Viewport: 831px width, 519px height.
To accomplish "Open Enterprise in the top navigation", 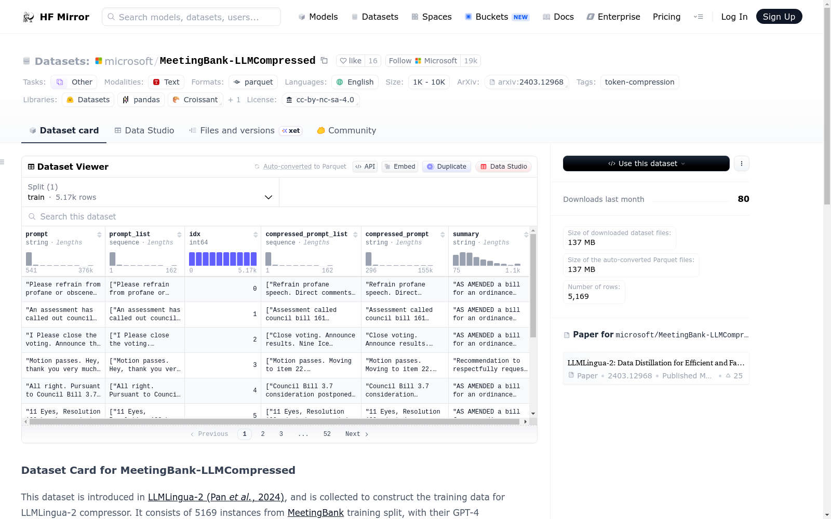I will point(613,17).
